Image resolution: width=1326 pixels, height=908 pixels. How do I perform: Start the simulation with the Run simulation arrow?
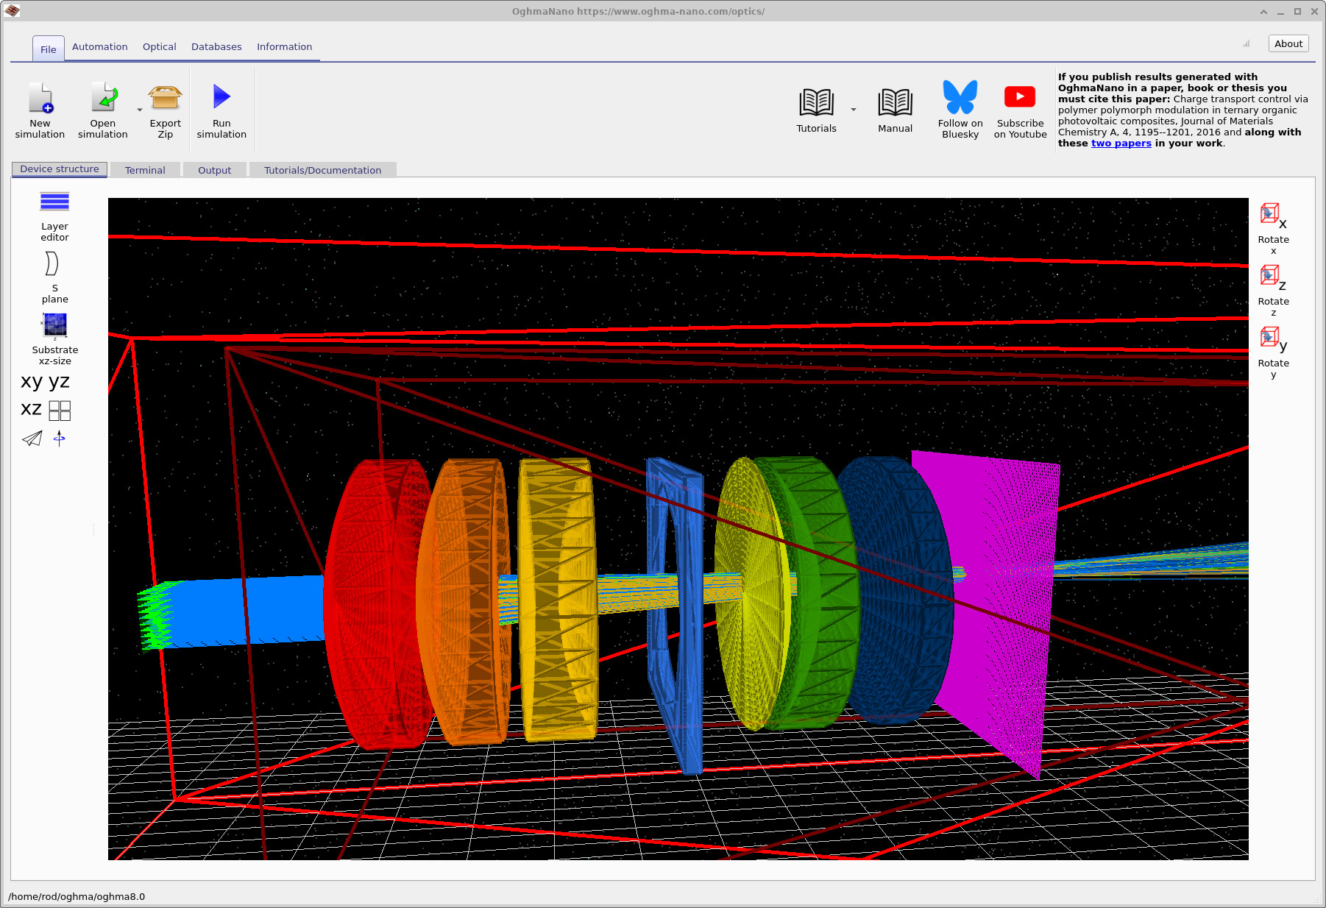click(x=221, y=98)
